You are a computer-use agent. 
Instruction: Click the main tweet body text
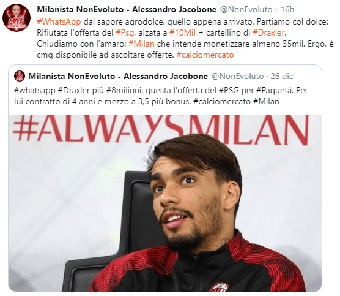pyautogui.click(x=185, y=38)
